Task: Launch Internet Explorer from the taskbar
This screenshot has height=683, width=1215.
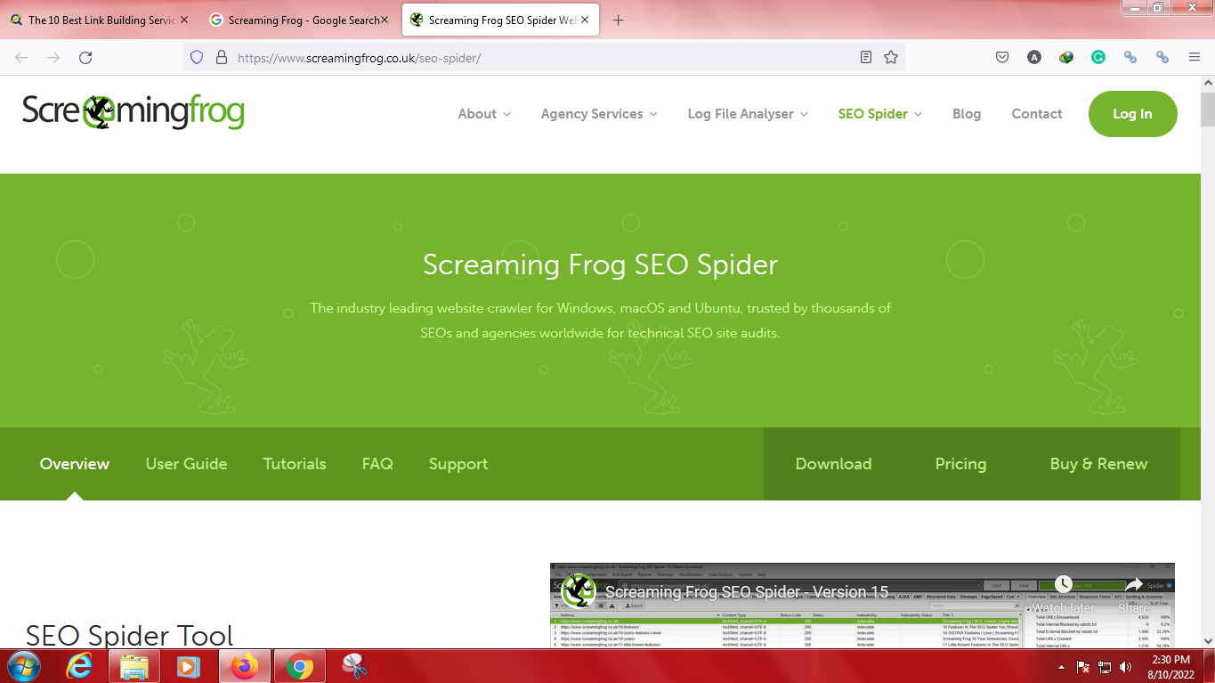Action: click(79, 666)
